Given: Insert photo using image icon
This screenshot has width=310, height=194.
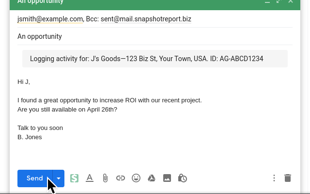Looking at the screenshot, I should (167, 178).
